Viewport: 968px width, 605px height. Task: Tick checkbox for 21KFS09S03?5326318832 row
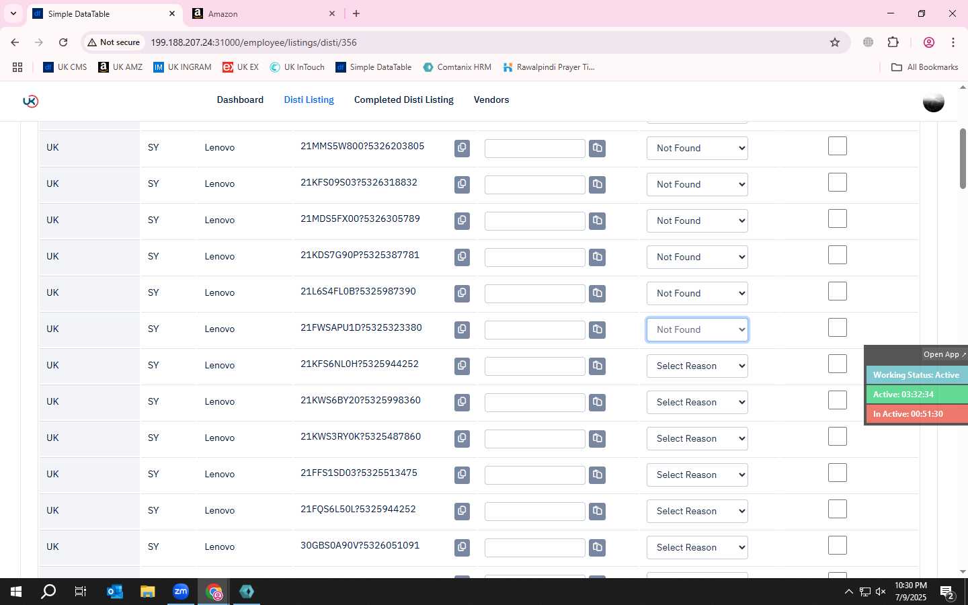coord(837,182)
